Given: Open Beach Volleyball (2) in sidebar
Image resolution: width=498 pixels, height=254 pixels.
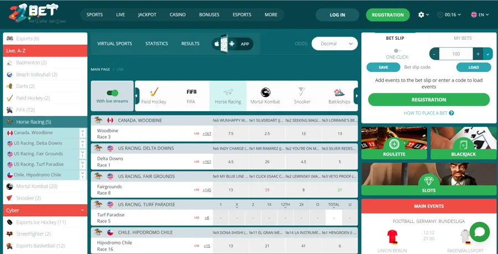Looking at the screenshot, I should (45, 75).
